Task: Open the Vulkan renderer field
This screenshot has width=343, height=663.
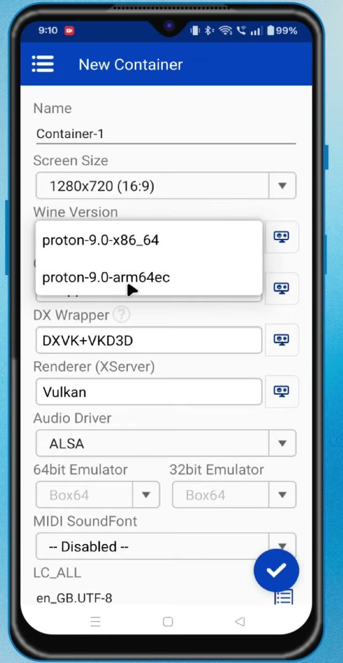Action: pos(149,392)
